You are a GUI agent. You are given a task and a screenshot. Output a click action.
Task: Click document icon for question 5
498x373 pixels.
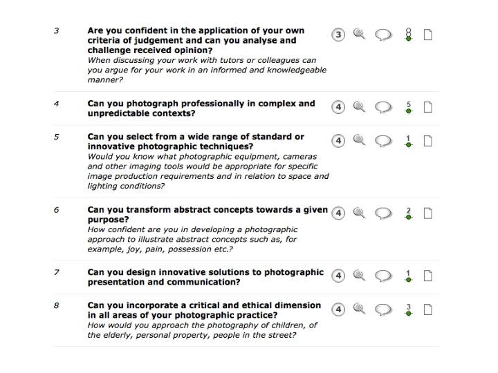(x=428, y=141)
